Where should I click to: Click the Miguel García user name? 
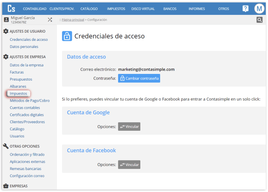23,18
